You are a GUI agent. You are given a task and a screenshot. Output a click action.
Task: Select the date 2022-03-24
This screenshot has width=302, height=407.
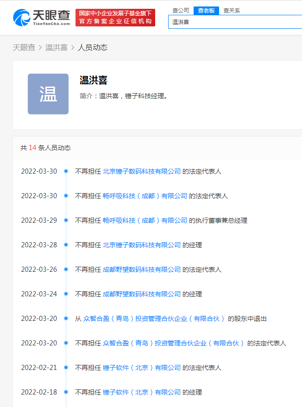(x=39, y=294)
